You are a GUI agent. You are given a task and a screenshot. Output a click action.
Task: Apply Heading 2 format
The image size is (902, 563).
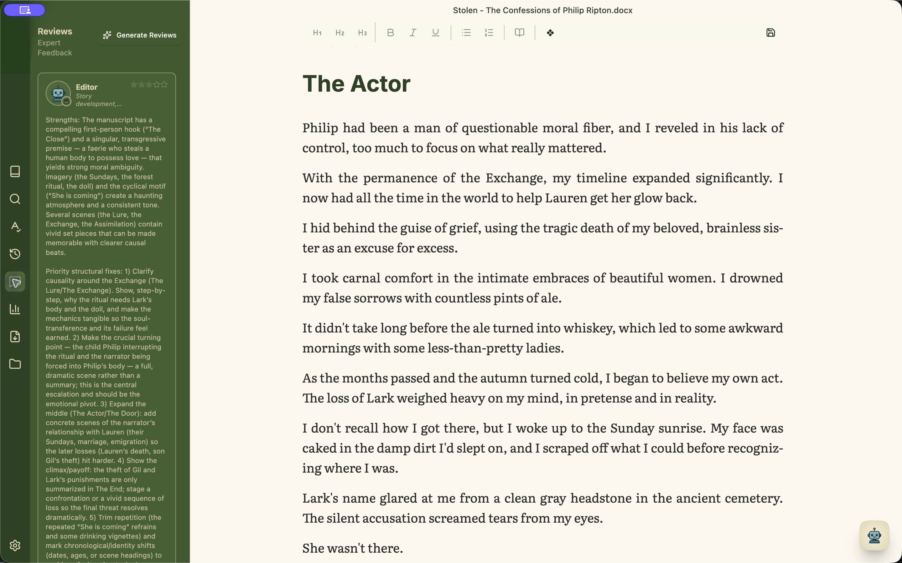pos(340,33)
